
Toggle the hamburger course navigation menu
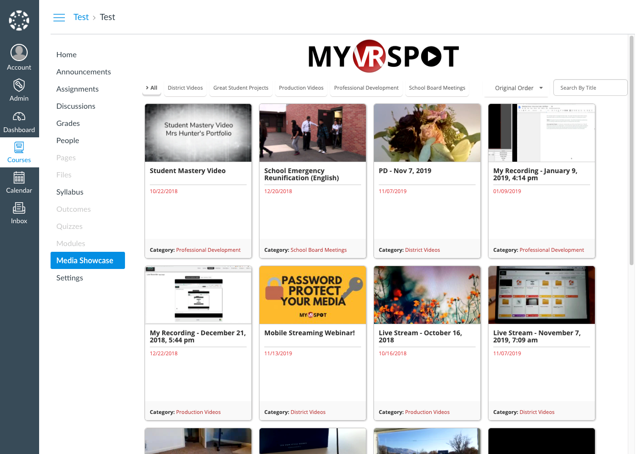tap(59, 18)
